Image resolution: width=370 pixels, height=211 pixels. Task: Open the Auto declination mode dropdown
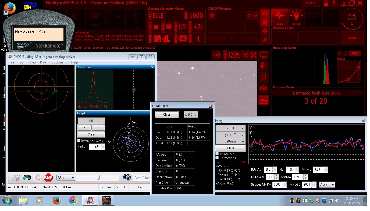pos(327,184)
